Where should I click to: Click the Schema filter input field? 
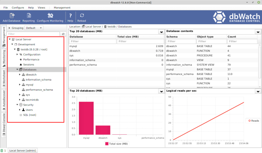coord(180,41)
